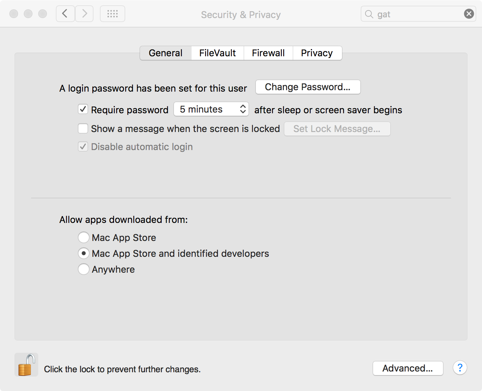Clear the search field with the X icon
482x391 pixels.
469,14
